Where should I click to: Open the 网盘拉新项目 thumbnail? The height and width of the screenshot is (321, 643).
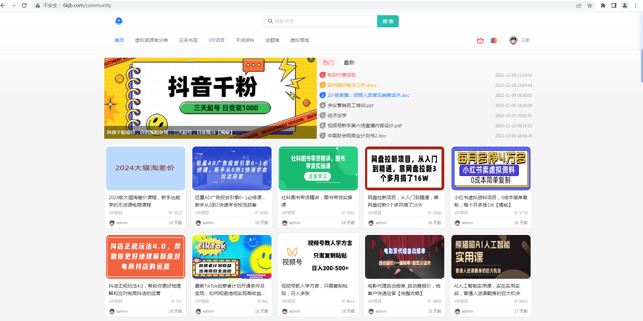(404, 168)
